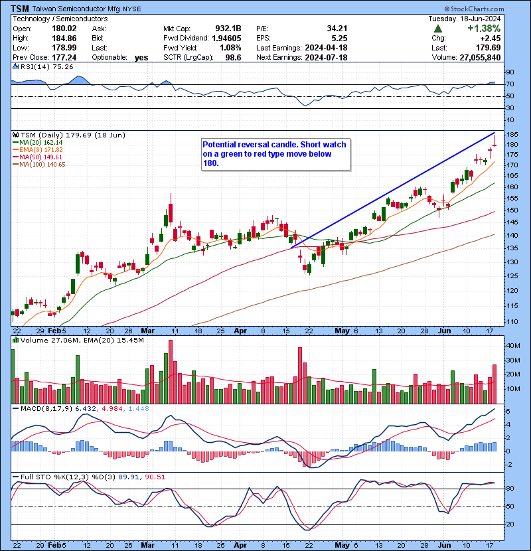
Task: Select the MA(100) 140.65 legend entry
Action: pos(38,165)
